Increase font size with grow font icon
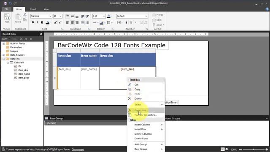270x152 pixels. click(x=55, y=22)
